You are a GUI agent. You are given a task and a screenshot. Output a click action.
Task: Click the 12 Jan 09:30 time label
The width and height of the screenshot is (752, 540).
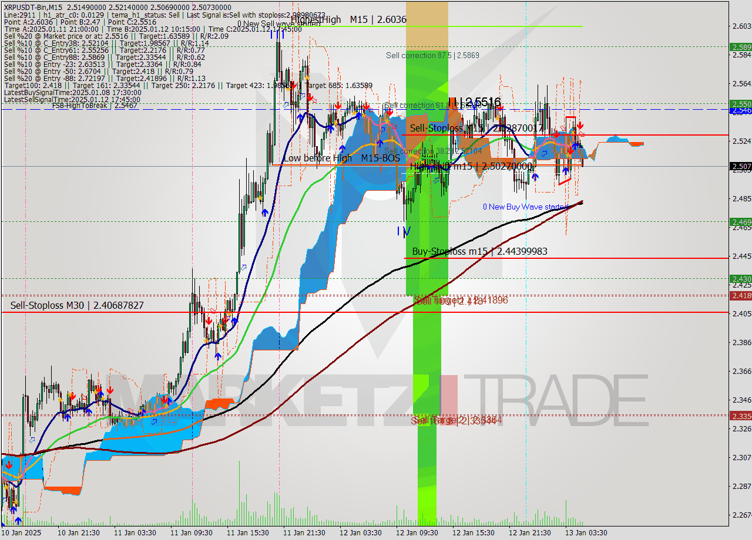point(417,533)
